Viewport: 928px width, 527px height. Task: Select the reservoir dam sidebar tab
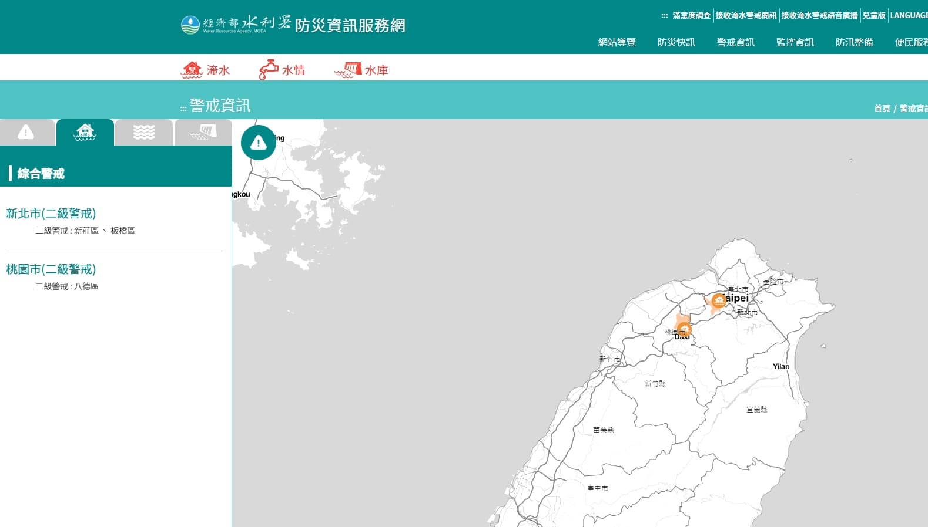point(203,132)
